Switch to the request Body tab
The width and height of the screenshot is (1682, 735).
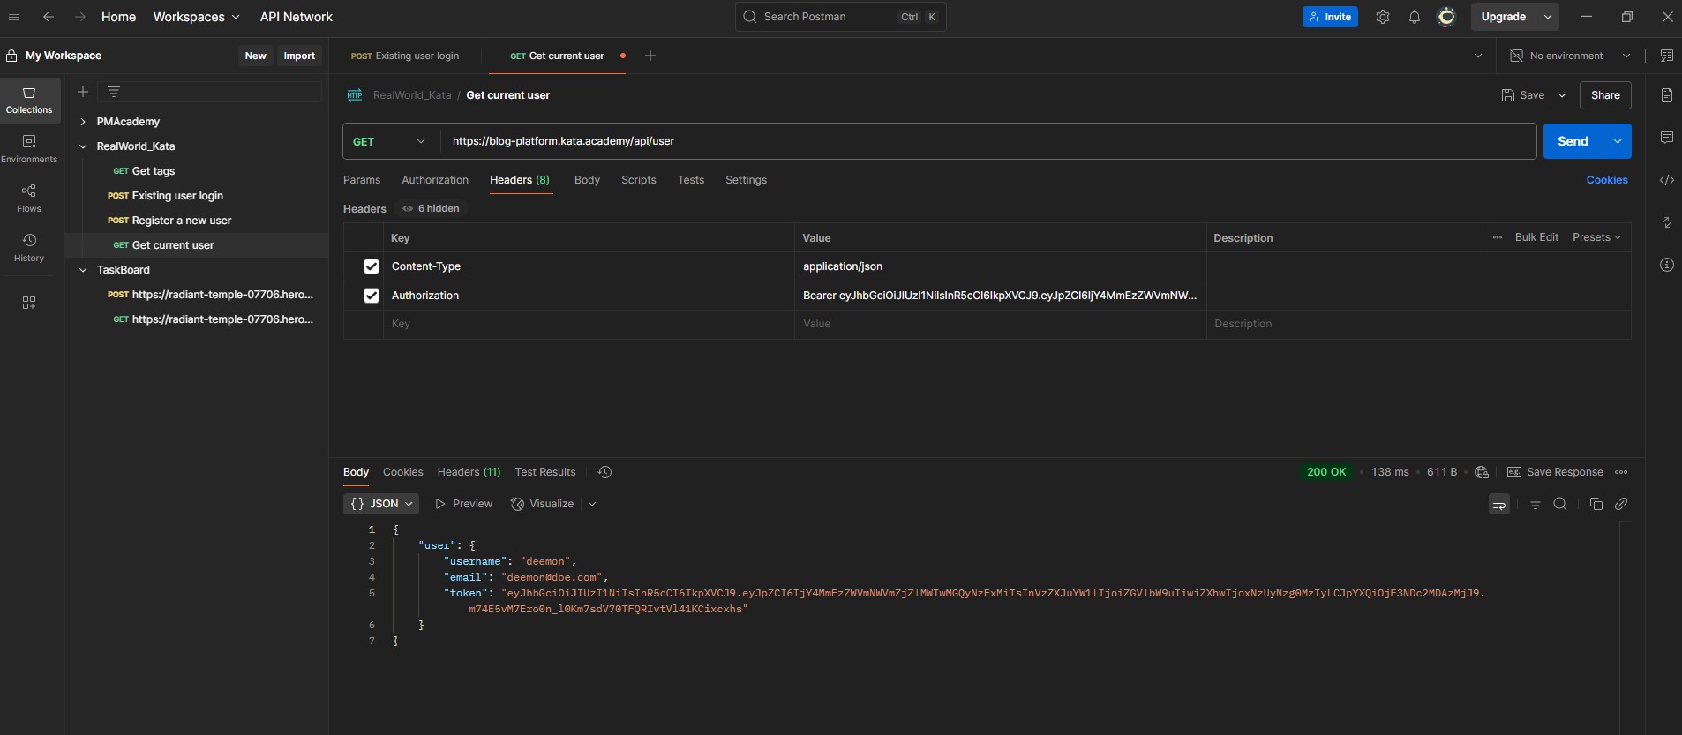[x=587, y=180]
